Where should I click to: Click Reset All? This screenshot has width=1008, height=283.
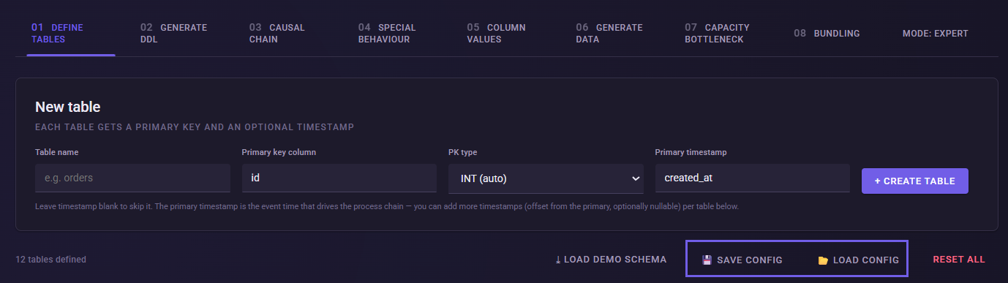(x=959, y=260)
